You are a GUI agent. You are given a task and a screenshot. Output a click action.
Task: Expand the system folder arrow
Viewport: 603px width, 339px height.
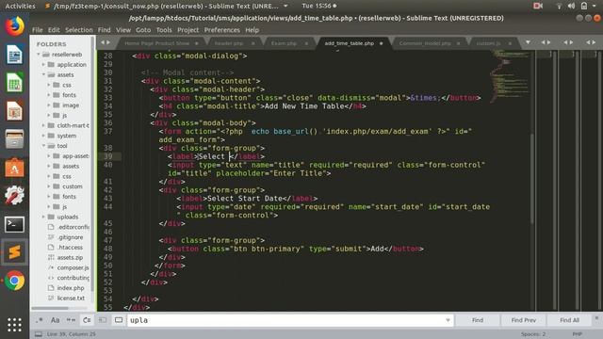coord(43,136)
